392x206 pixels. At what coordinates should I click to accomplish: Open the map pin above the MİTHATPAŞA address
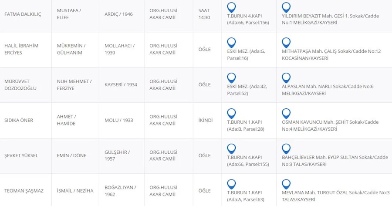[x=286, y=43]
